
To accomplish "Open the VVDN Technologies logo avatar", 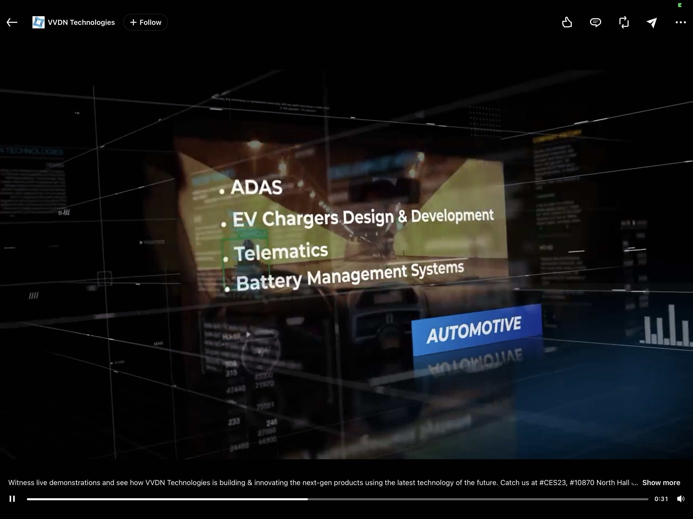I will 38,22.
